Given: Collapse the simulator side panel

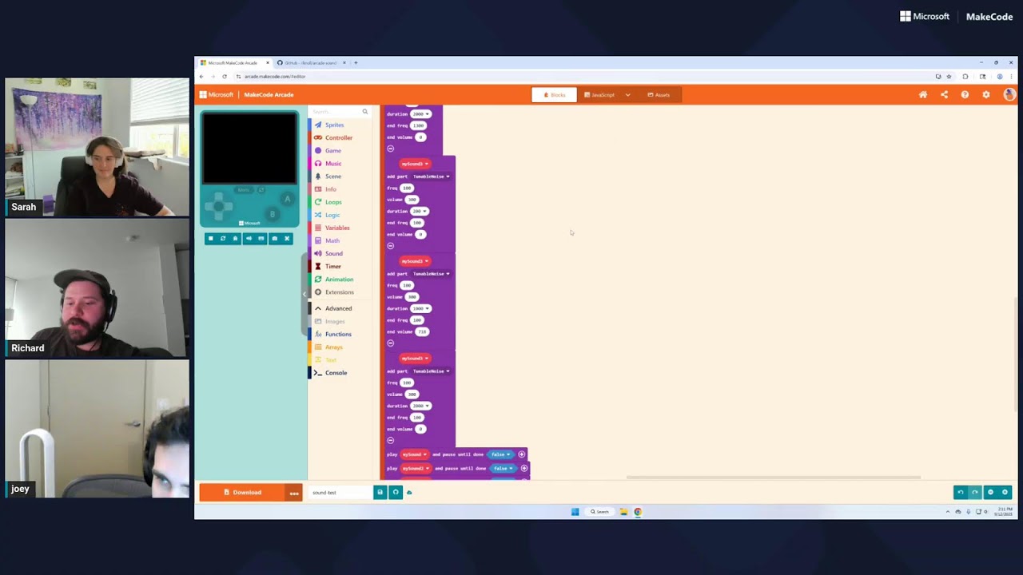Looking at the screenshot, I should [304, 293].
